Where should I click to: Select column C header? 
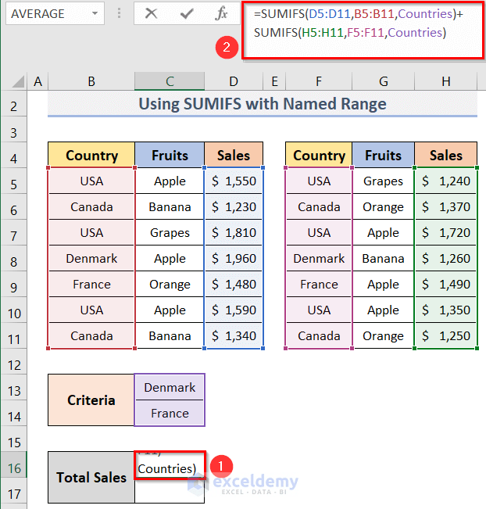point(170,81)
